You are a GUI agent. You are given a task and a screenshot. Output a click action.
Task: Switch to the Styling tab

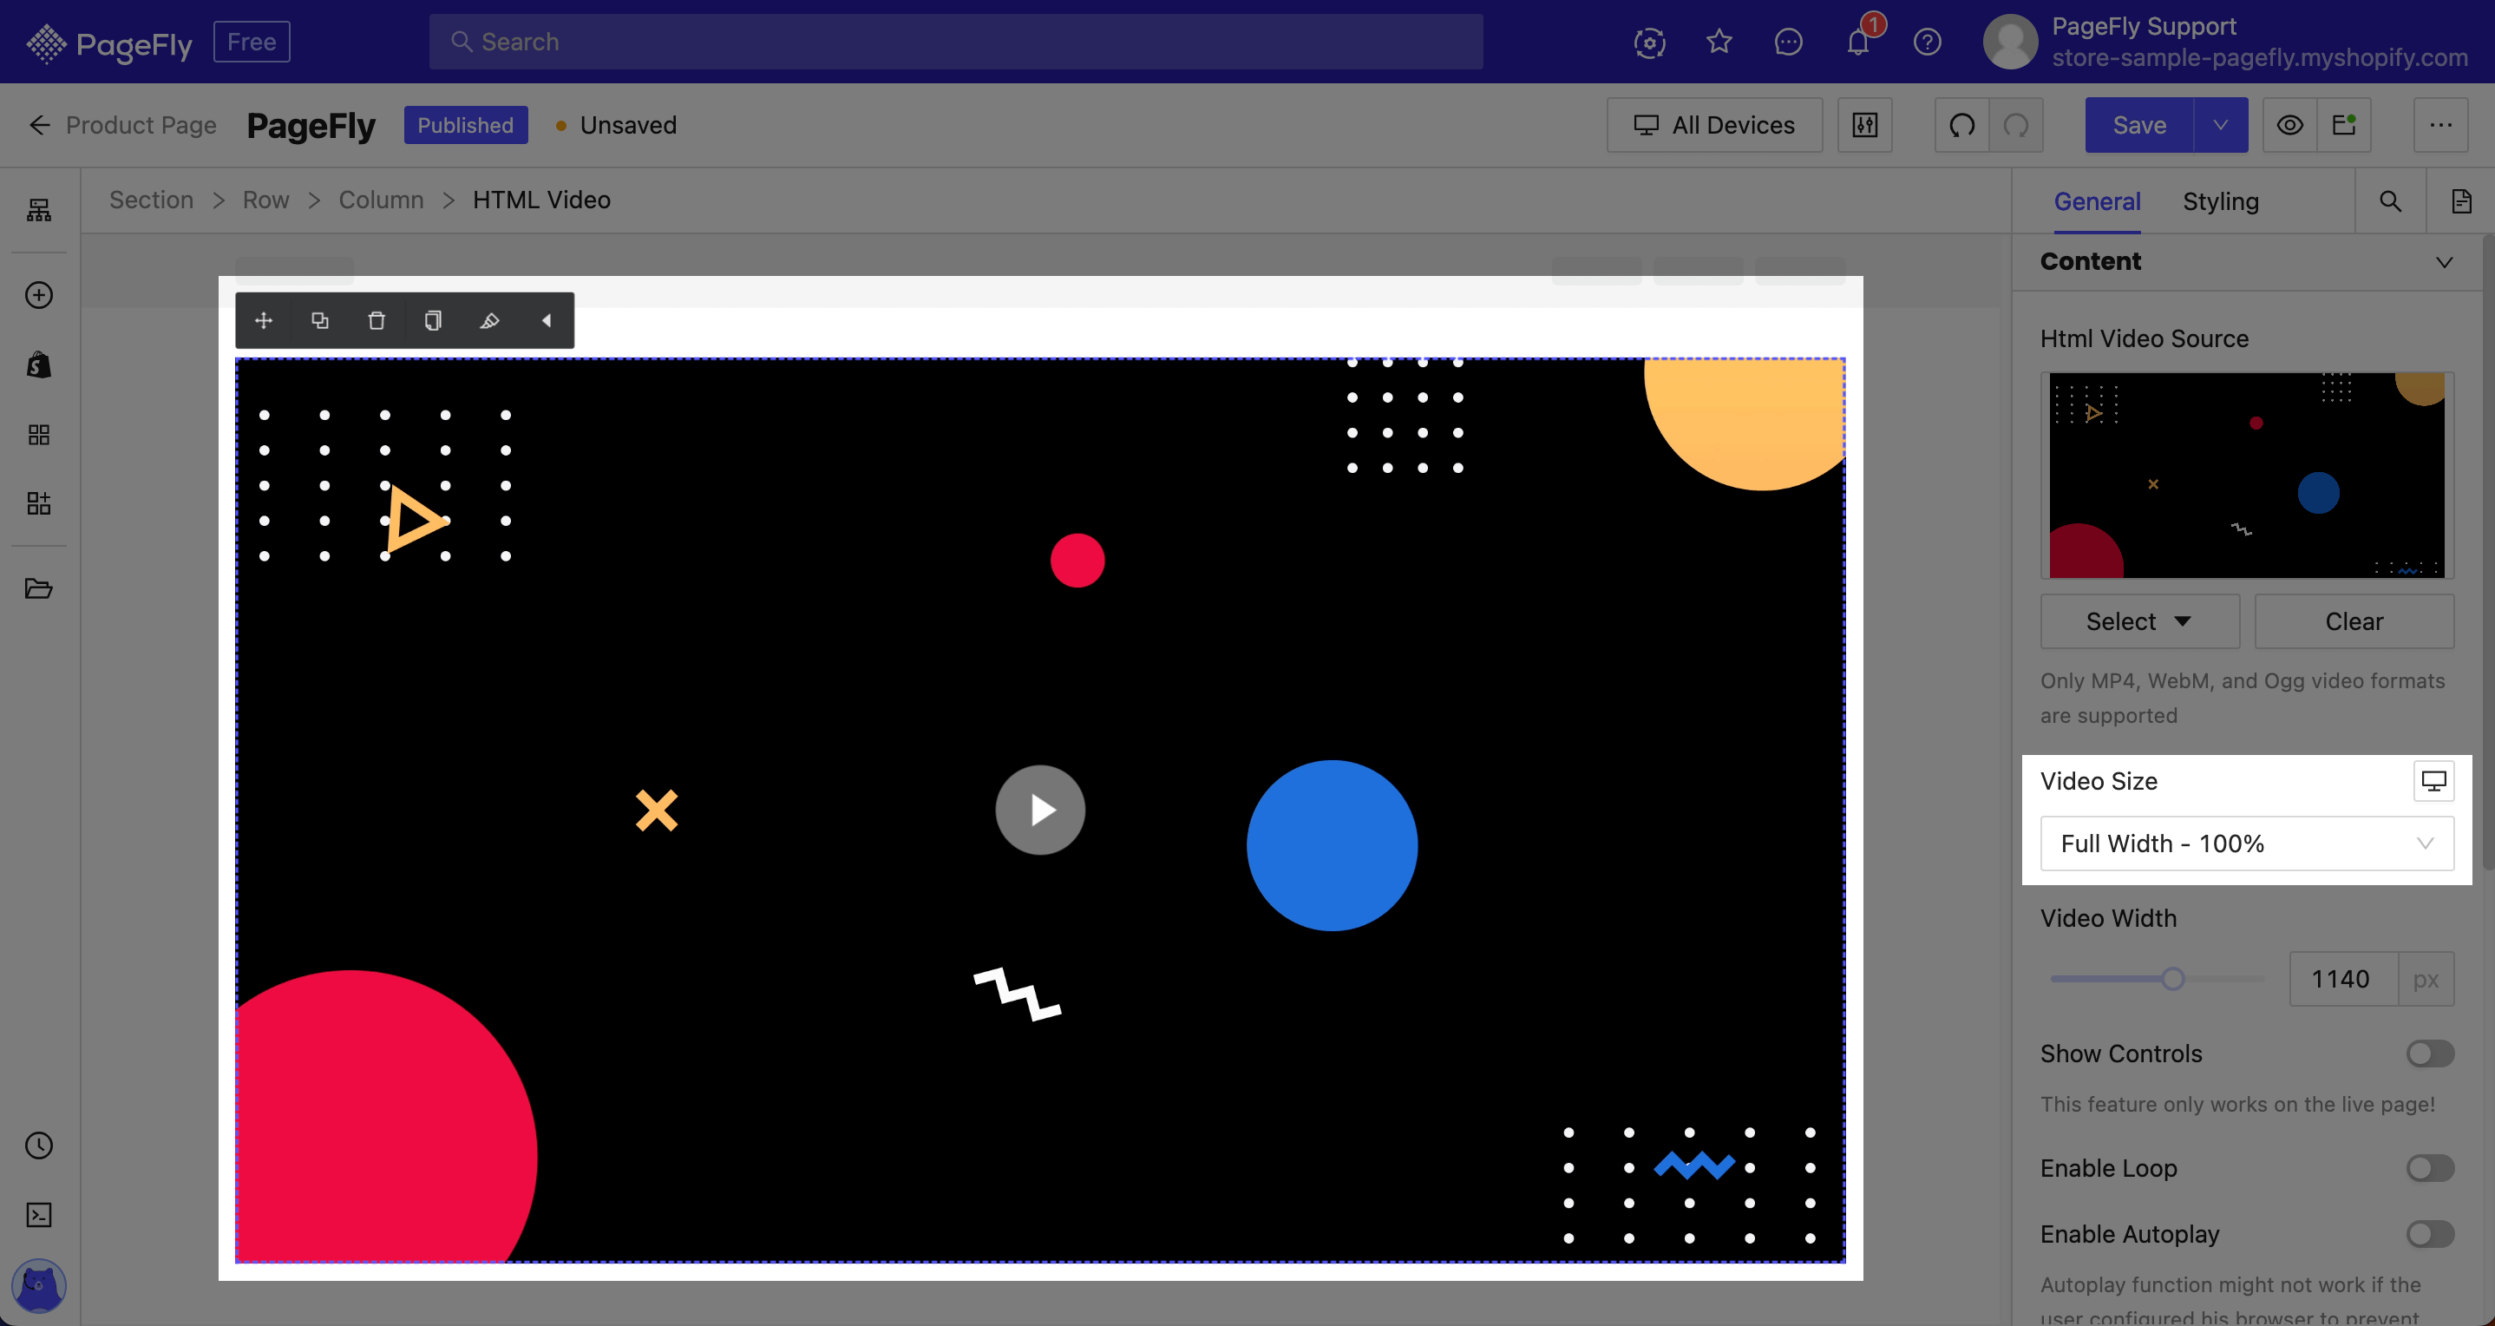(2221, 201)
